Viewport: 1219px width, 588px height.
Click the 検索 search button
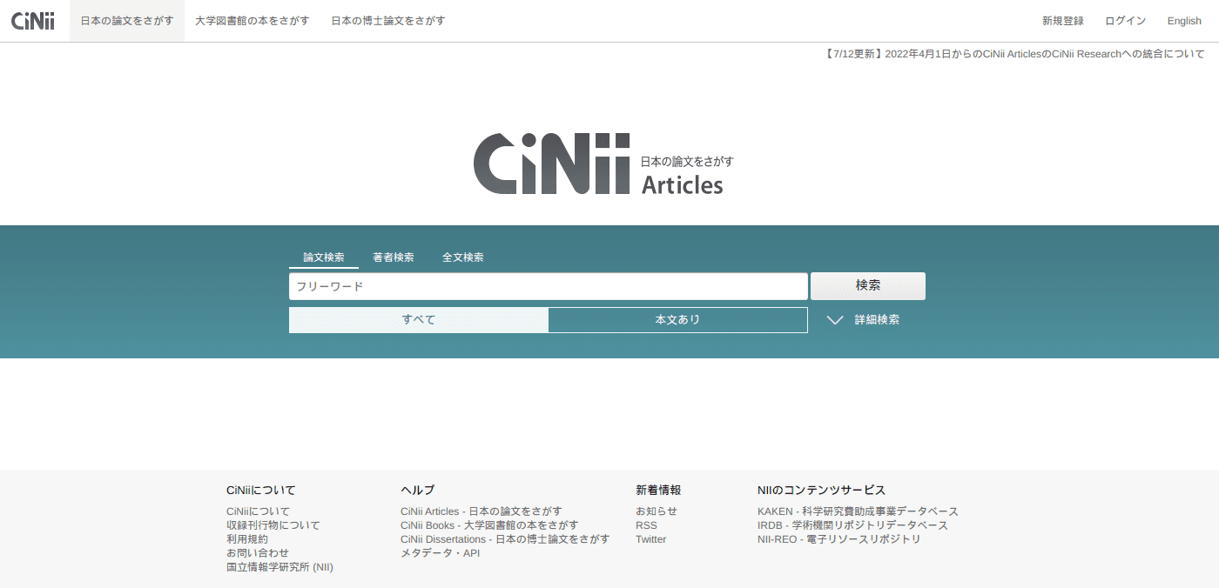867,285
